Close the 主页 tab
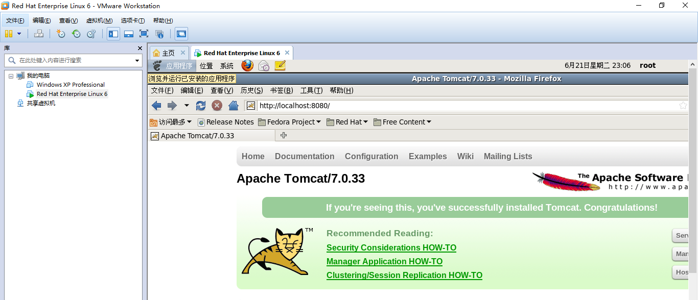This screenshot has height=300, width=698. pos(183,53)
